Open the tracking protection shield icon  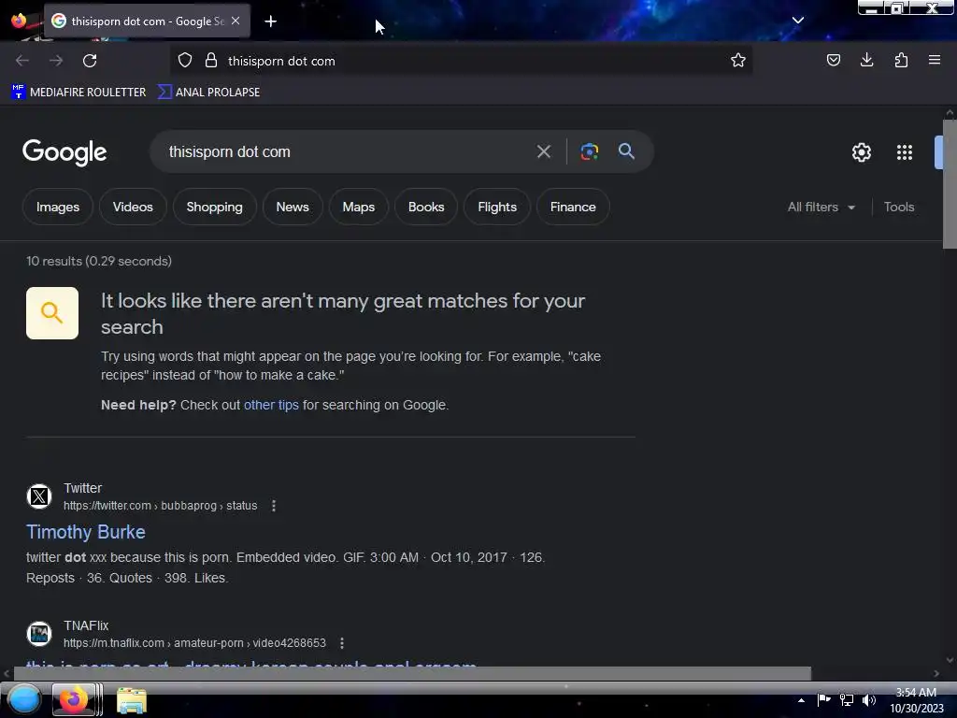pos(185,61)
